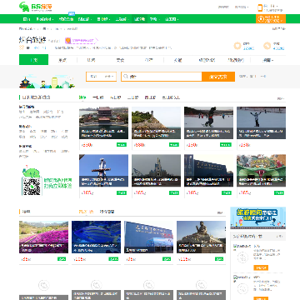Click green button under the cross tower card
300x300 pixels.
[122, 192]
